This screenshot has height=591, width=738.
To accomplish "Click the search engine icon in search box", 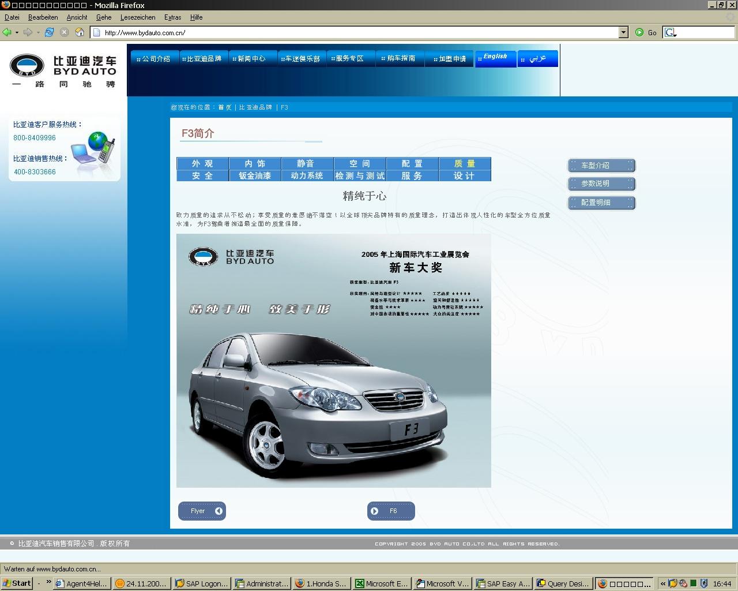I will point(670,32).
